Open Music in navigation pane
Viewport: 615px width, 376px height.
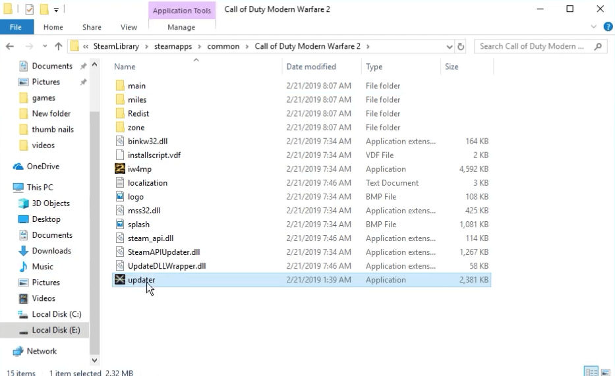(x=36, y=267)
